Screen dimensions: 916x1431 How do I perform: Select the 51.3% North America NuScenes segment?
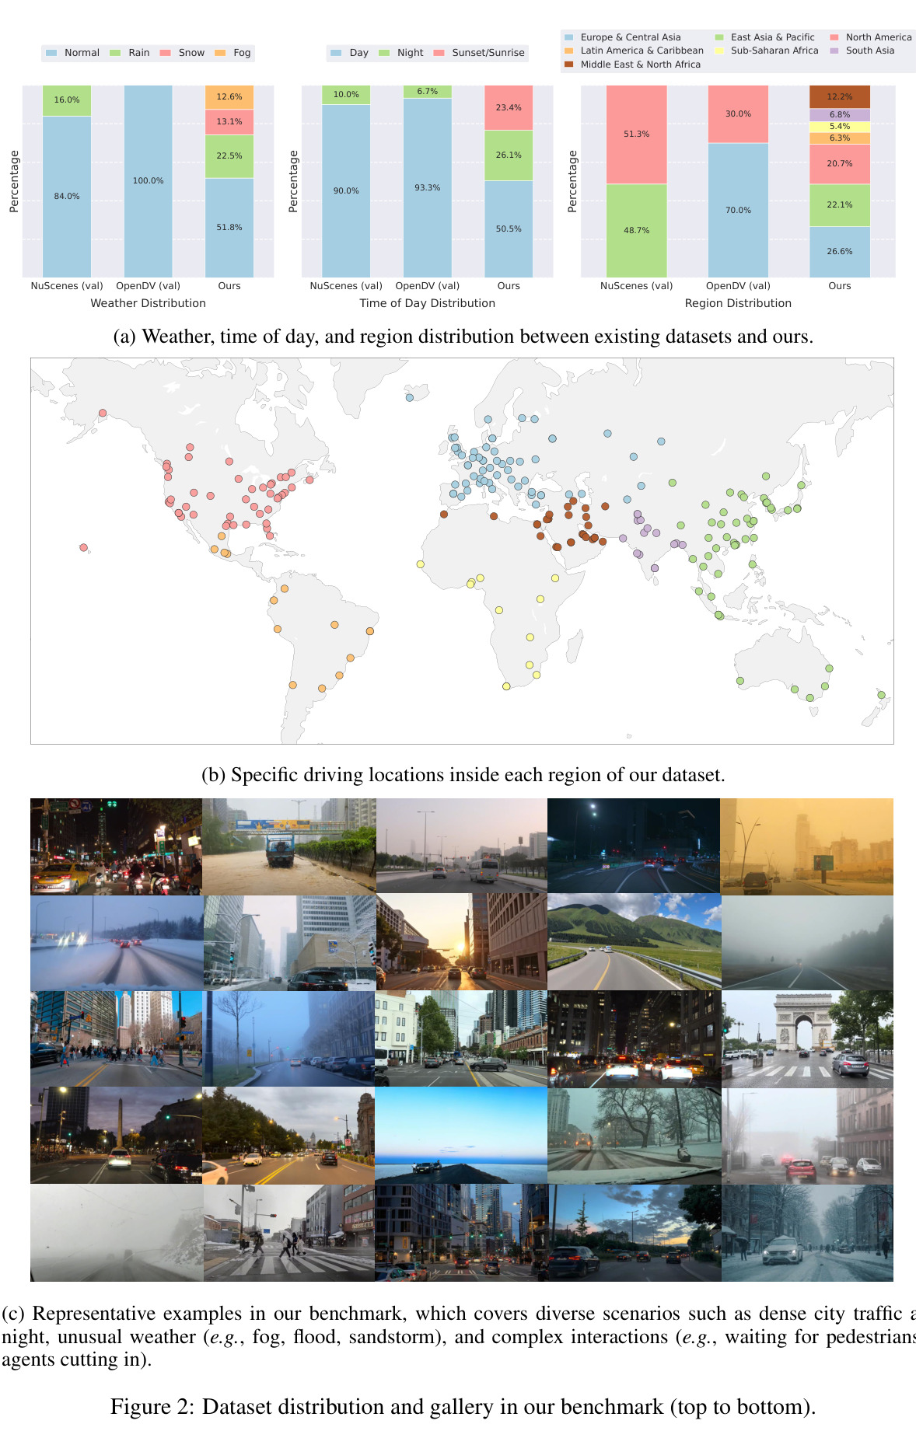636,134
